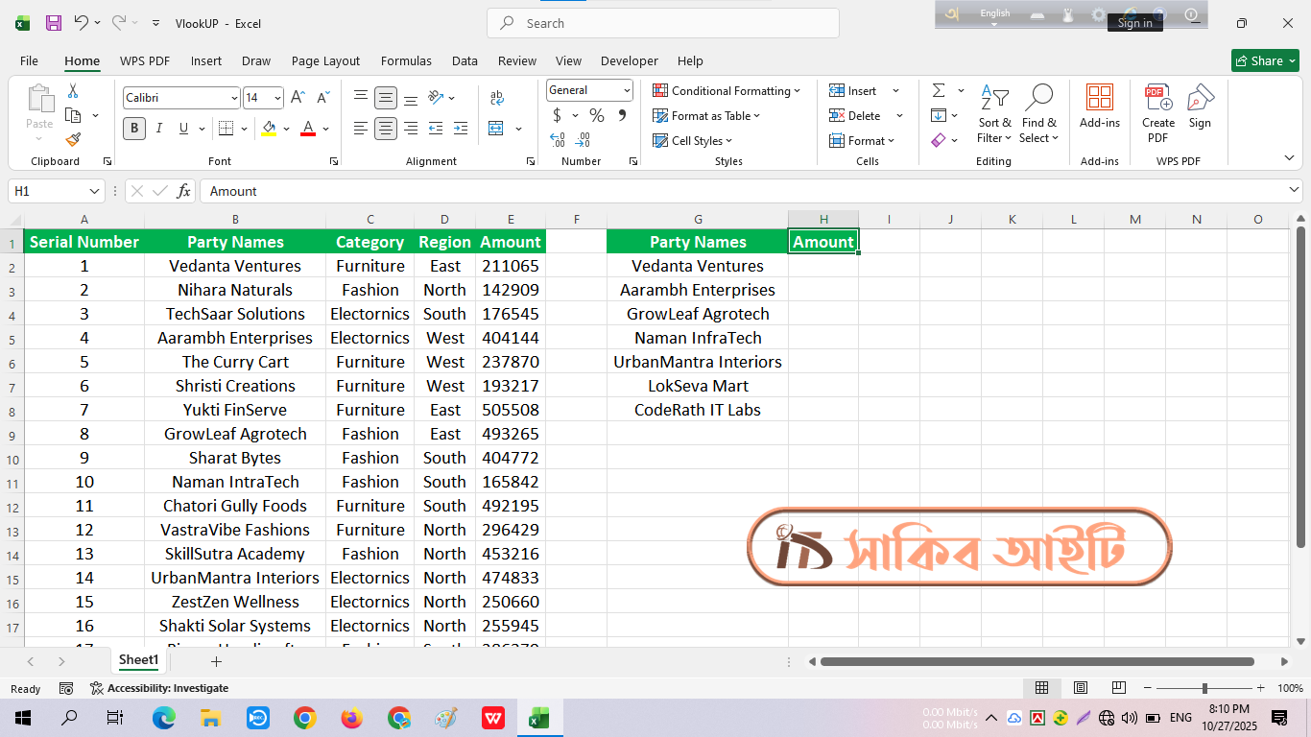The width and height of the screenshot is (1311, 737).
Task: Expand the General number format dropdown
Action: (627, 90)
